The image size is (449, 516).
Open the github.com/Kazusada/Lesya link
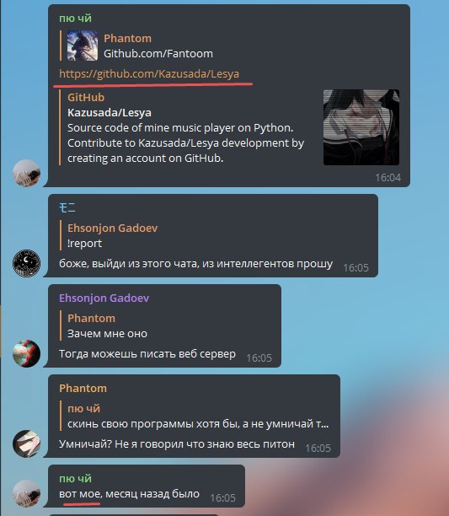point(149,73)
